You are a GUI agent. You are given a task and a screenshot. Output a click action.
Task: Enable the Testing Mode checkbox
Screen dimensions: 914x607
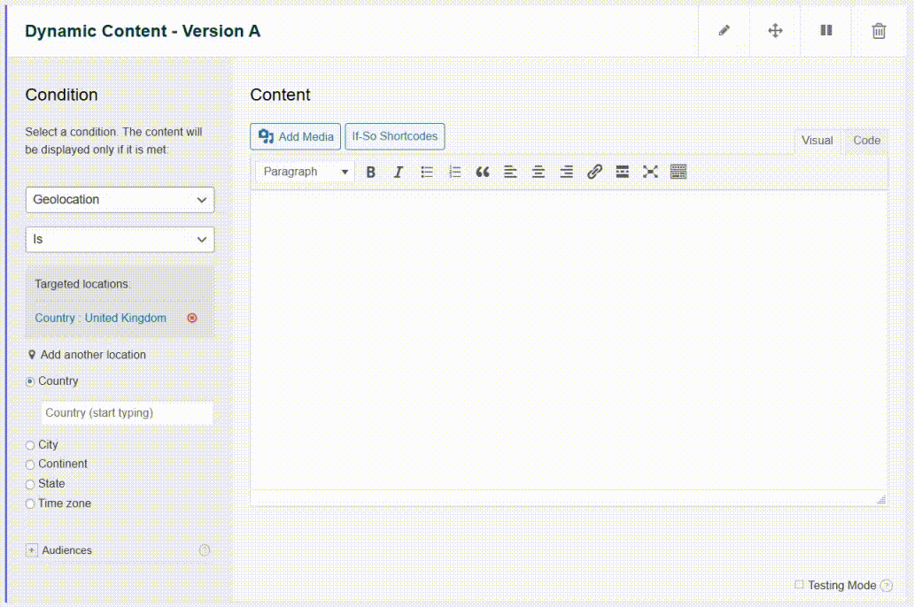tap(799, 585)
